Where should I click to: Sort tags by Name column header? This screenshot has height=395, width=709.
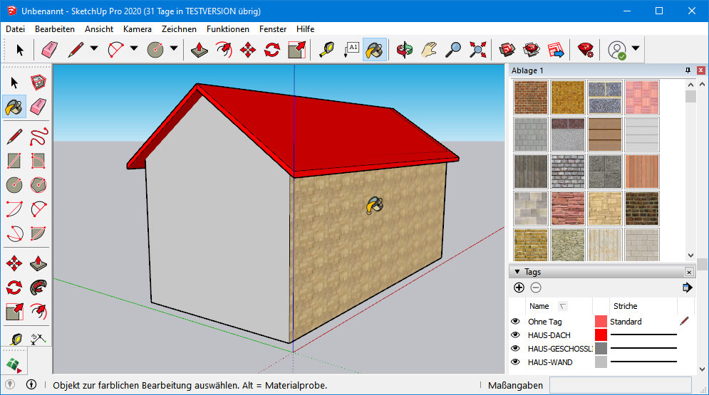(539, 306)
